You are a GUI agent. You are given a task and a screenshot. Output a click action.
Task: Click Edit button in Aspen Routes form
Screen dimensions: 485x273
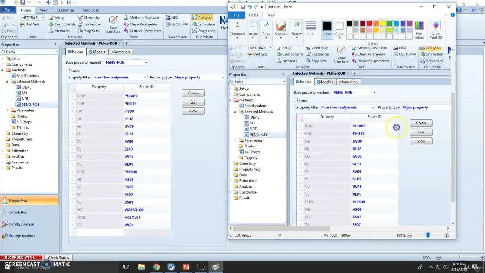point(193,102)
